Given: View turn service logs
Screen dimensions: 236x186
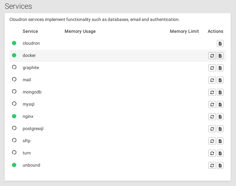Looking at the screenshot, I should click(x=220, y=153).
